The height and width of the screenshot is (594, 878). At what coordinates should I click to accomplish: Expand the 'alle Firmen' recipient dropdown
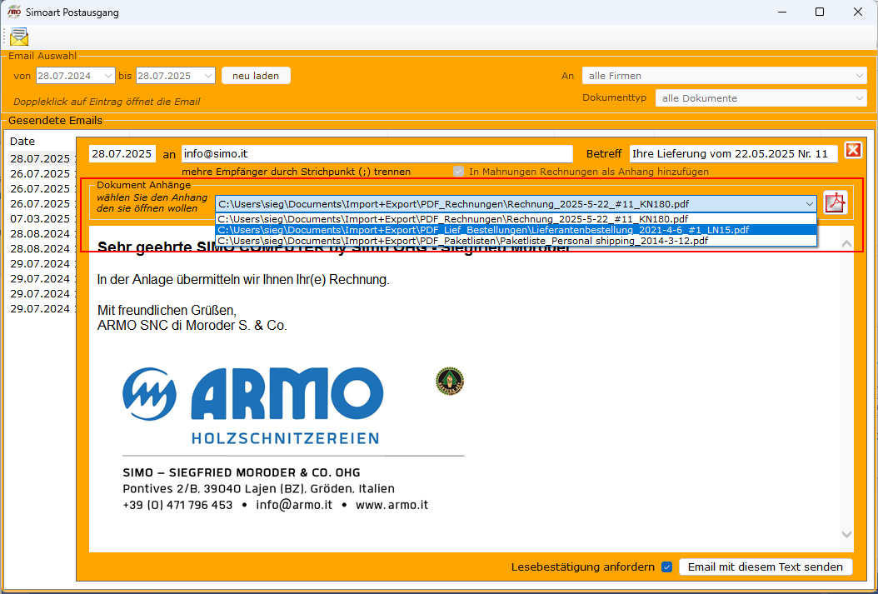[x=860, y=76]
